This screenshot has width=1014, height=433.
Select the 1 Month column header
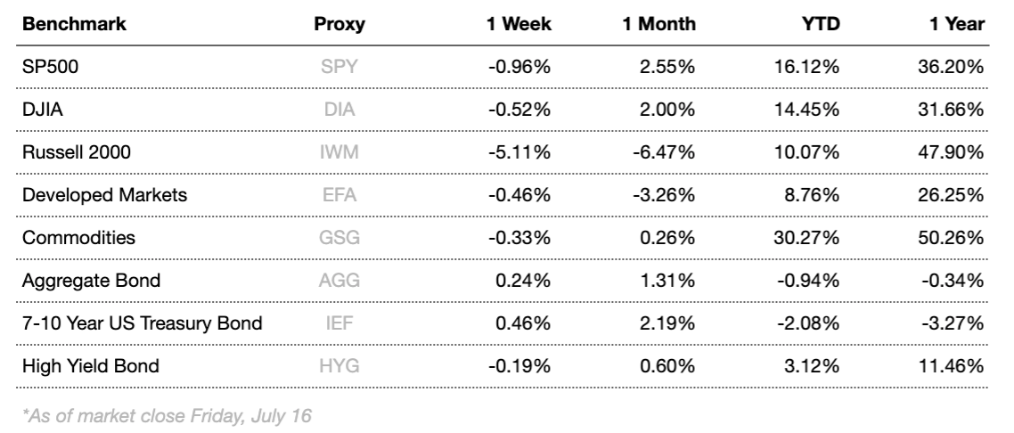pos(659,25)
